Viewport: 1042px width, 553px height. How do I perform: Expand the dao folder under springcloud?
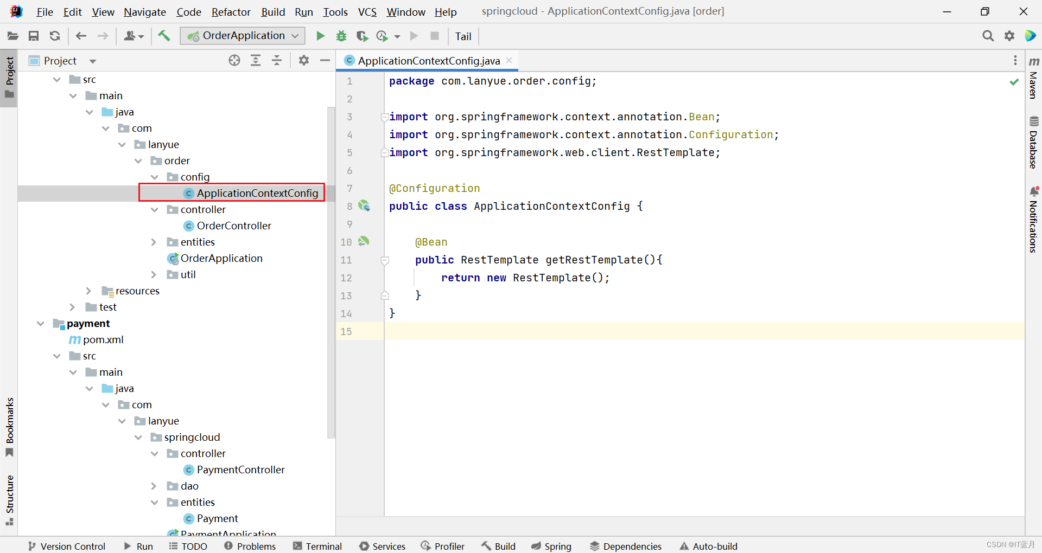155,486
